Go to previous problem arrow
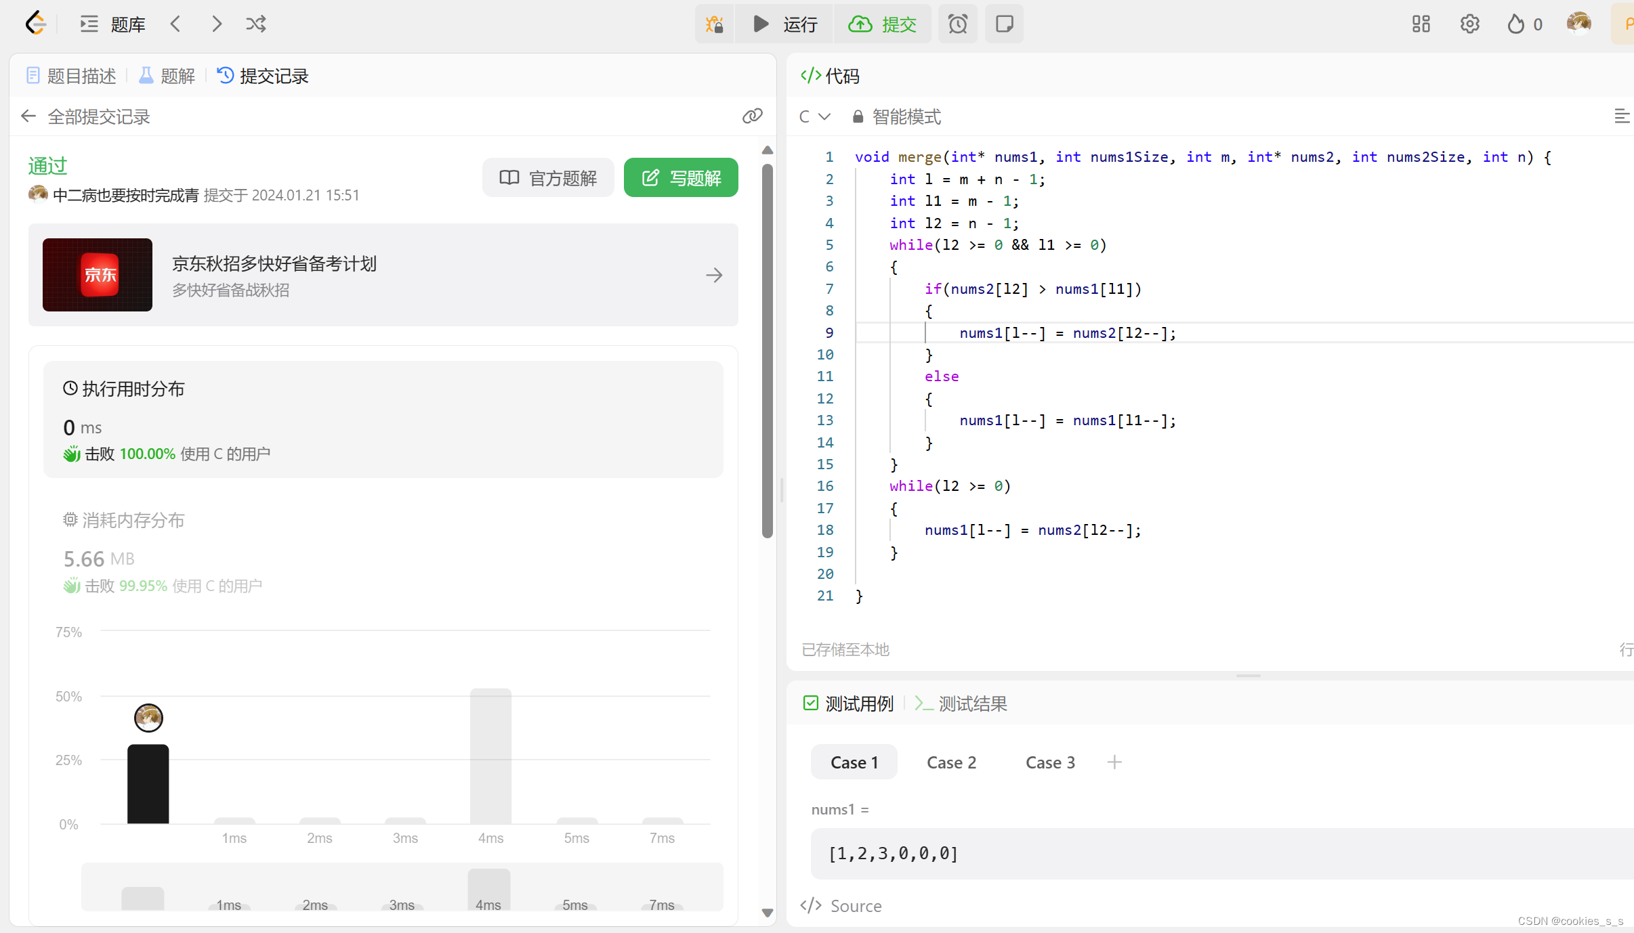The image size is (1634, 933). [175, 24]
